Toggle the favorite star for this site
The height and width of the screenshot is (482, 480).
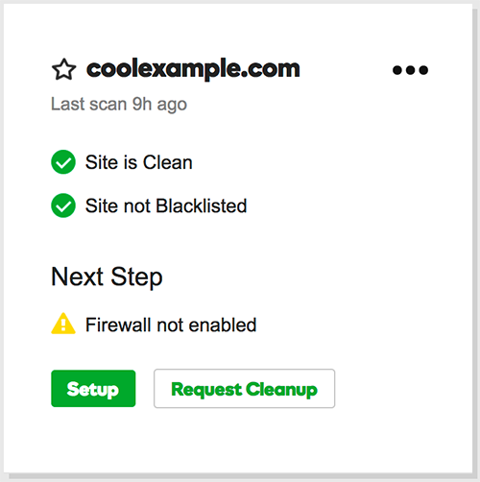point(63,69)
